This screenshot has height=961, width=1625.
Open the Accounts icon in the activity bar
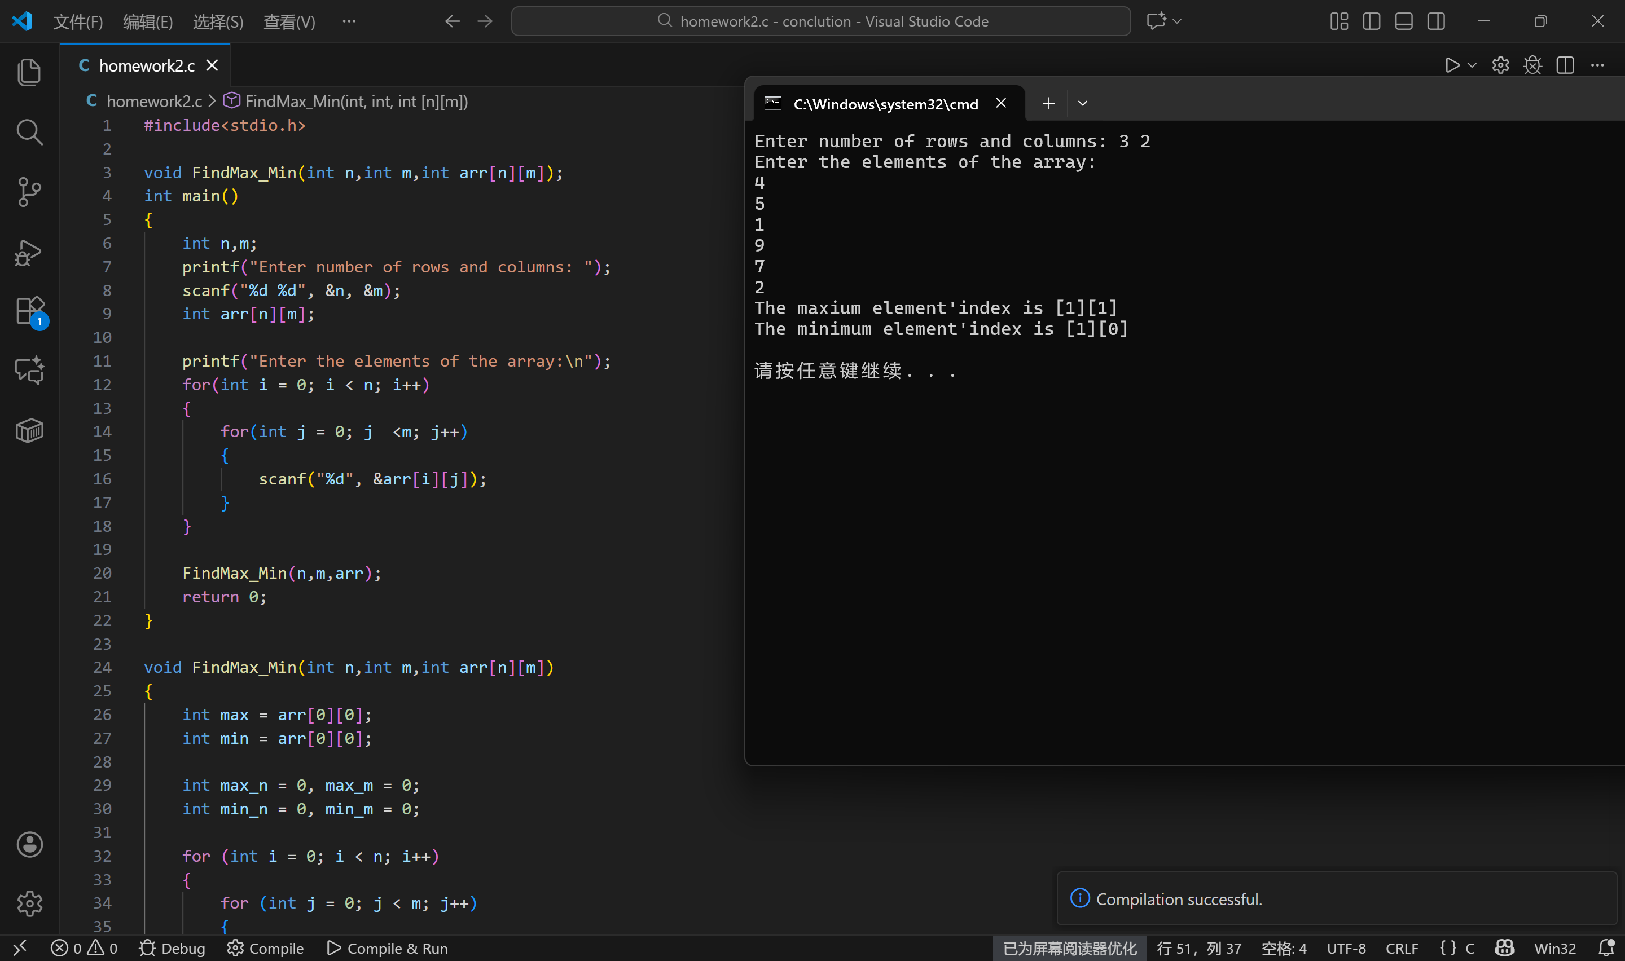coord(29,844)
